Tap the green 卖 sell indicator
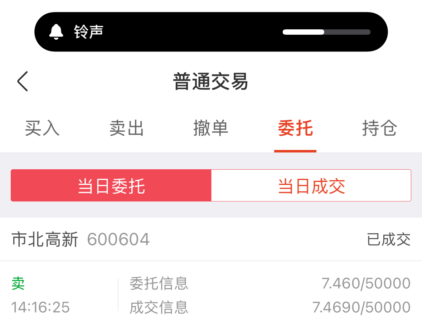This screenshot has width=422, height=326. tap(18, 283)
